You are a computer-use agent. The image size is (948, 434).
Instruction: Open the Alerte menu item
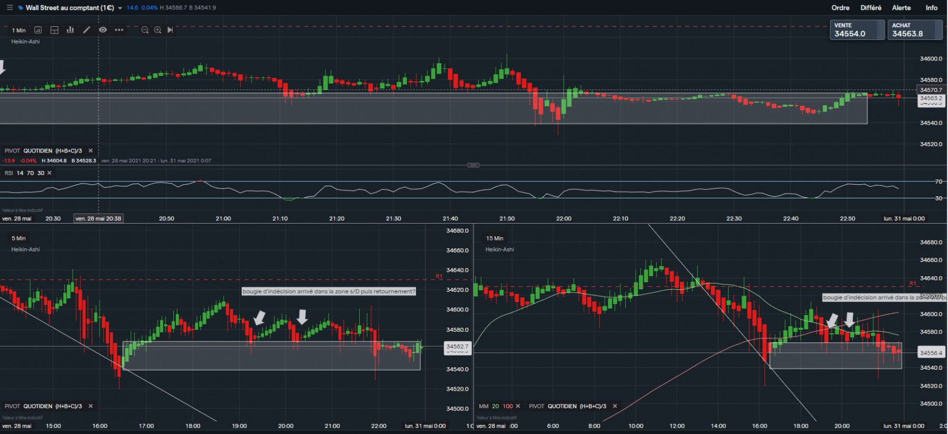(x=901, y=8)
